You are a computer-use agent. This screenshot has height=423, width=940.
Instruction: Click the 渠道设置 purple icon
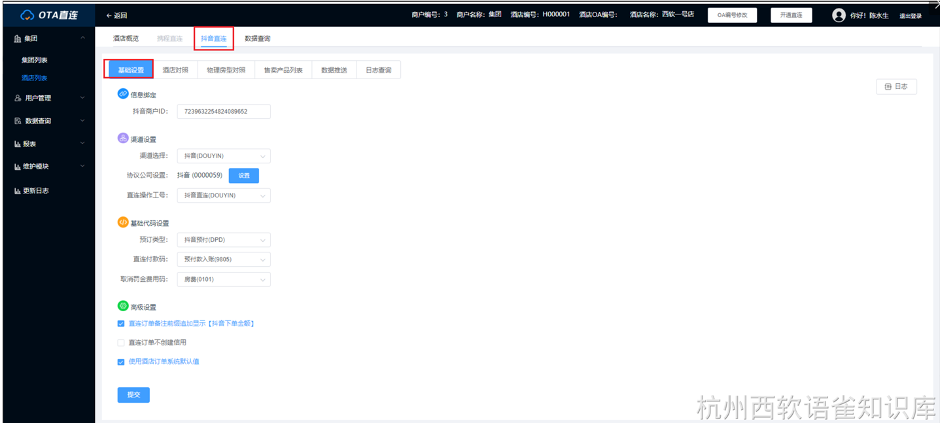122,139
